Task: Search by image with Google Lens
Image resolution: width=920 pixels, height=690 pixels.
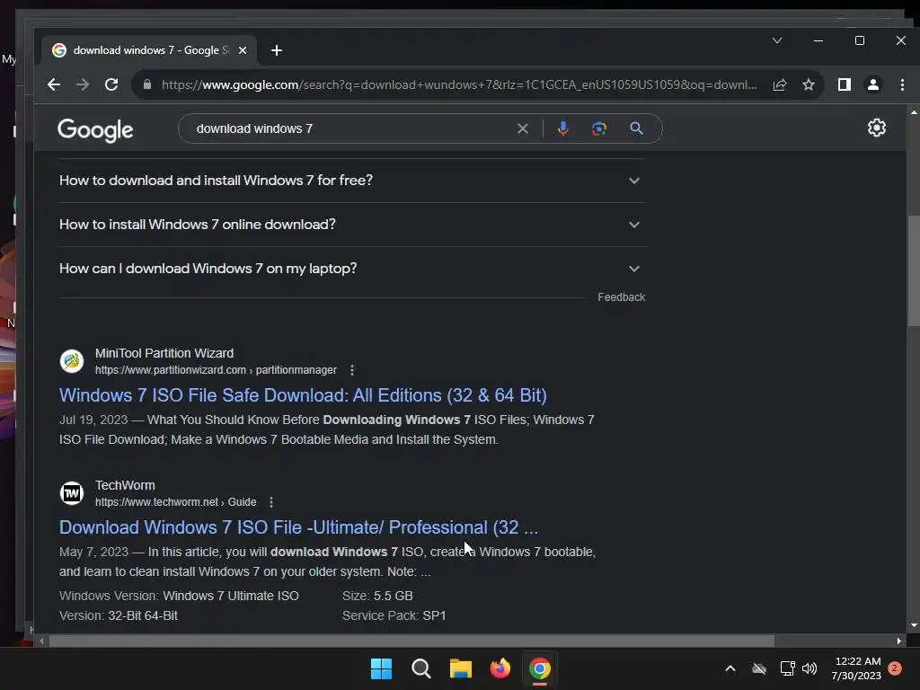Action: 599,128
